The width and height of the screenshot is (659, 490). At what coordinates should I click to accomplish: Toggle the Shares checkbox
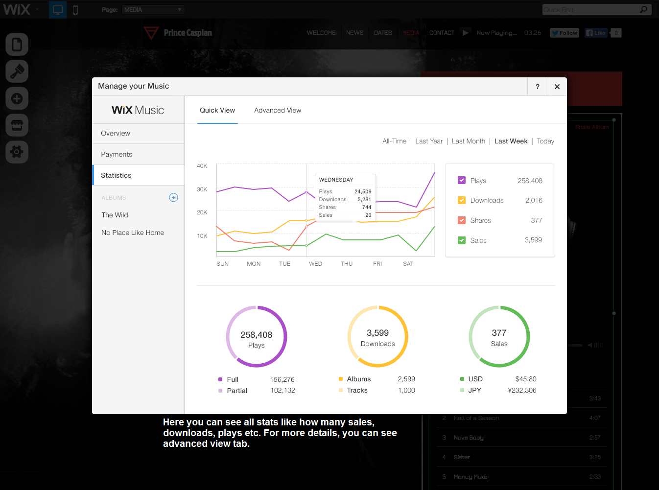462,220
